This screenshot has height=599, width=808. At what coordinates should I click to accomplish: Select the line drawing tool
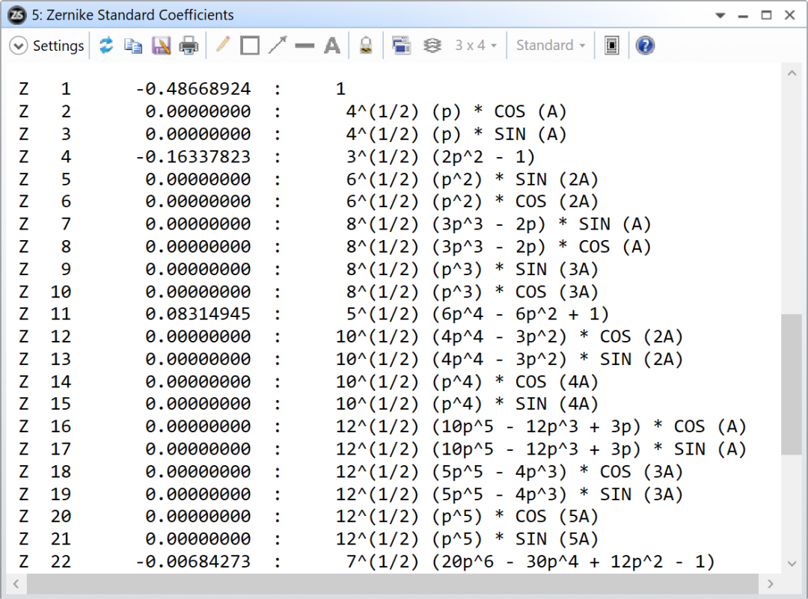(304, 46)
